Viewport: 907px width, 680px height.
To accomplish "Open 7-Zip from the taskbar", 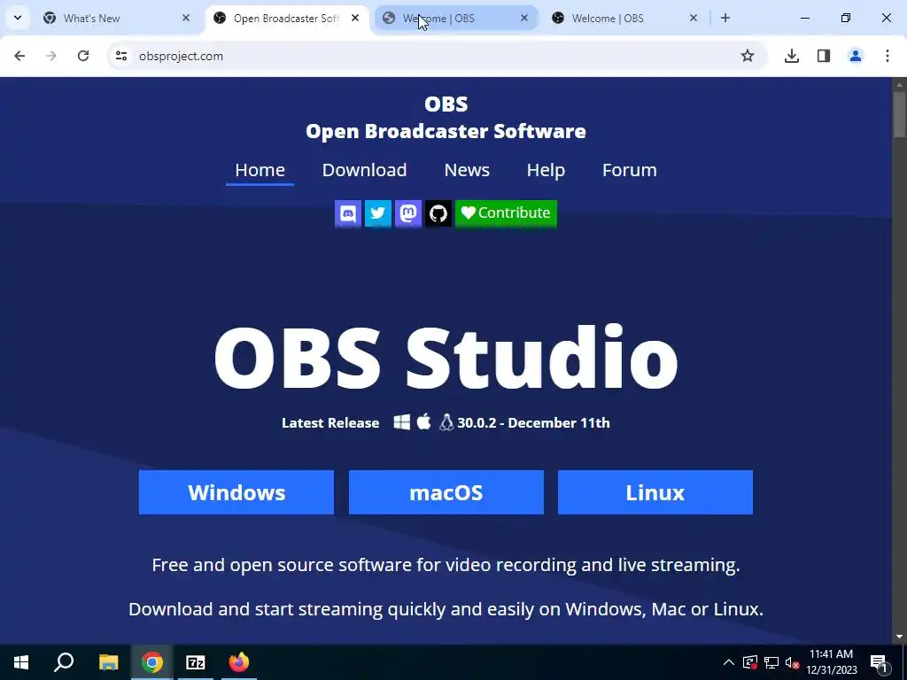I will (196, 662).
